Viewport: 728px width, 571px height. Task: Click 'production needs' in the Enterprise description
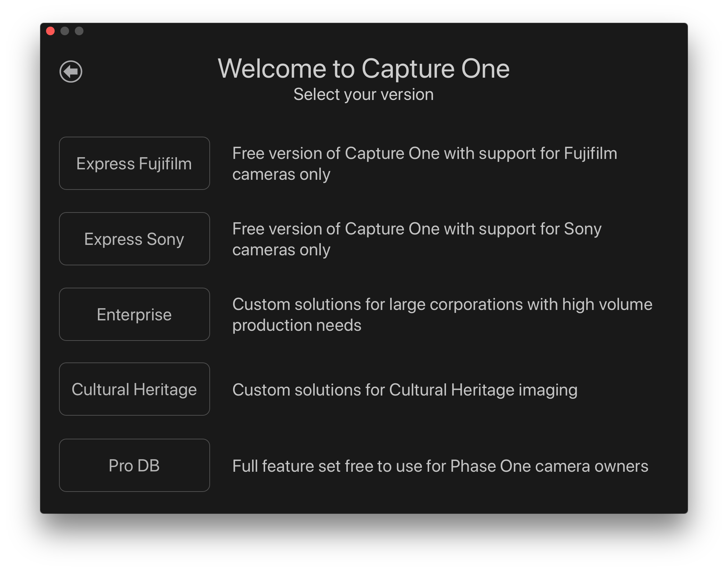pyautogui.click(x=297, y=325)
